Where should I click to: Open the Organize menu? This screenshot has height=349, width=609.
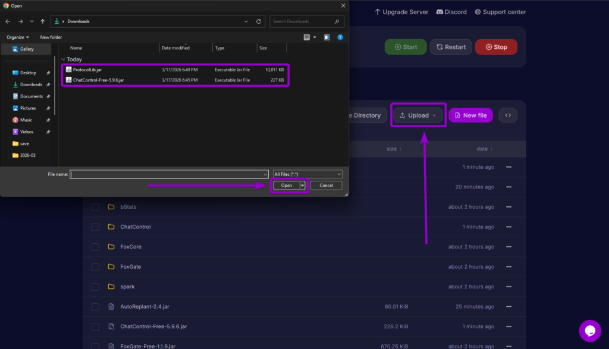point(18,36)
